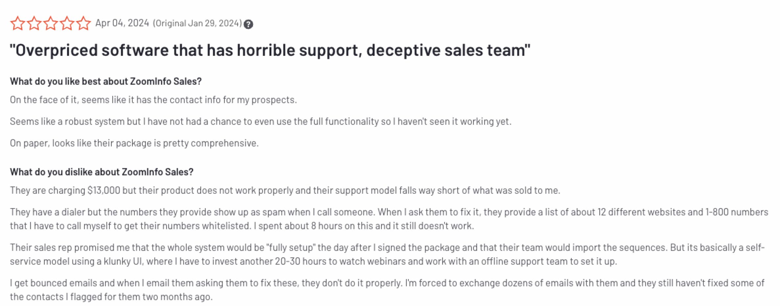Click the third rating star
The height and width of the screenshot is (306, 780).
pos(50,23)
